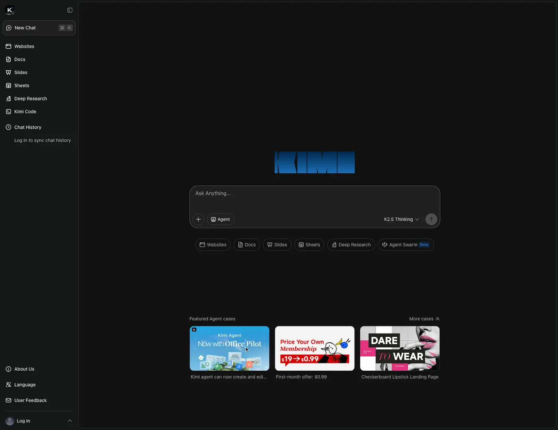Click the Slides presentation icon in sidebar
The height and width of the screenshot is (430, 558).
8,73
